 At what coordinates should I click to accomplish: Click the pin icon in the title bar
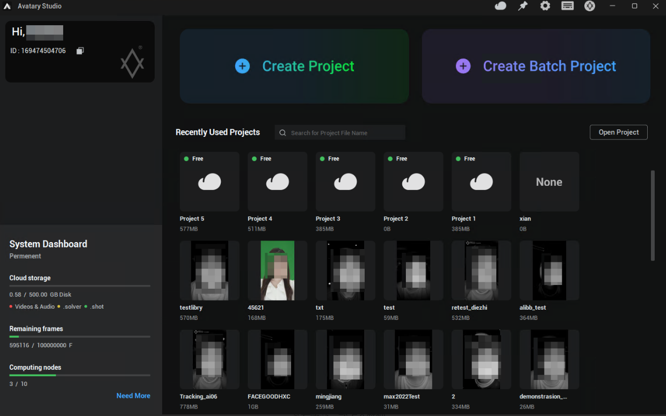pos(523,6)
